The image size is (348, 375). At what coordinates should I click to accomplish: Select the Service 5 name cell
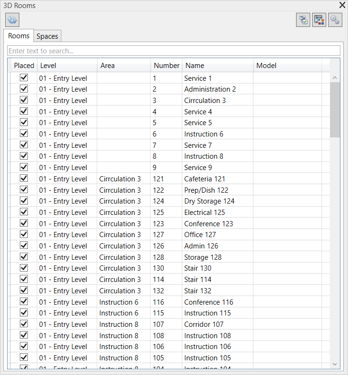click(218, 123)
